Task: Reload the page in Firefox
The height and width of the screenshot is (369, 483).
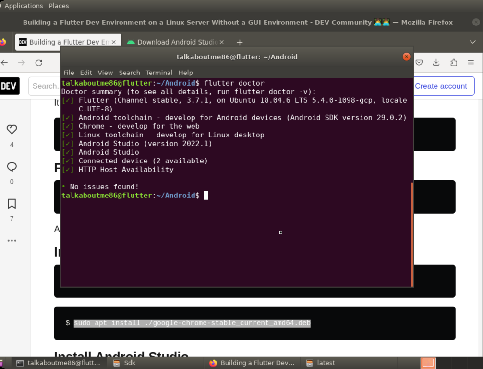Action: 39,63
